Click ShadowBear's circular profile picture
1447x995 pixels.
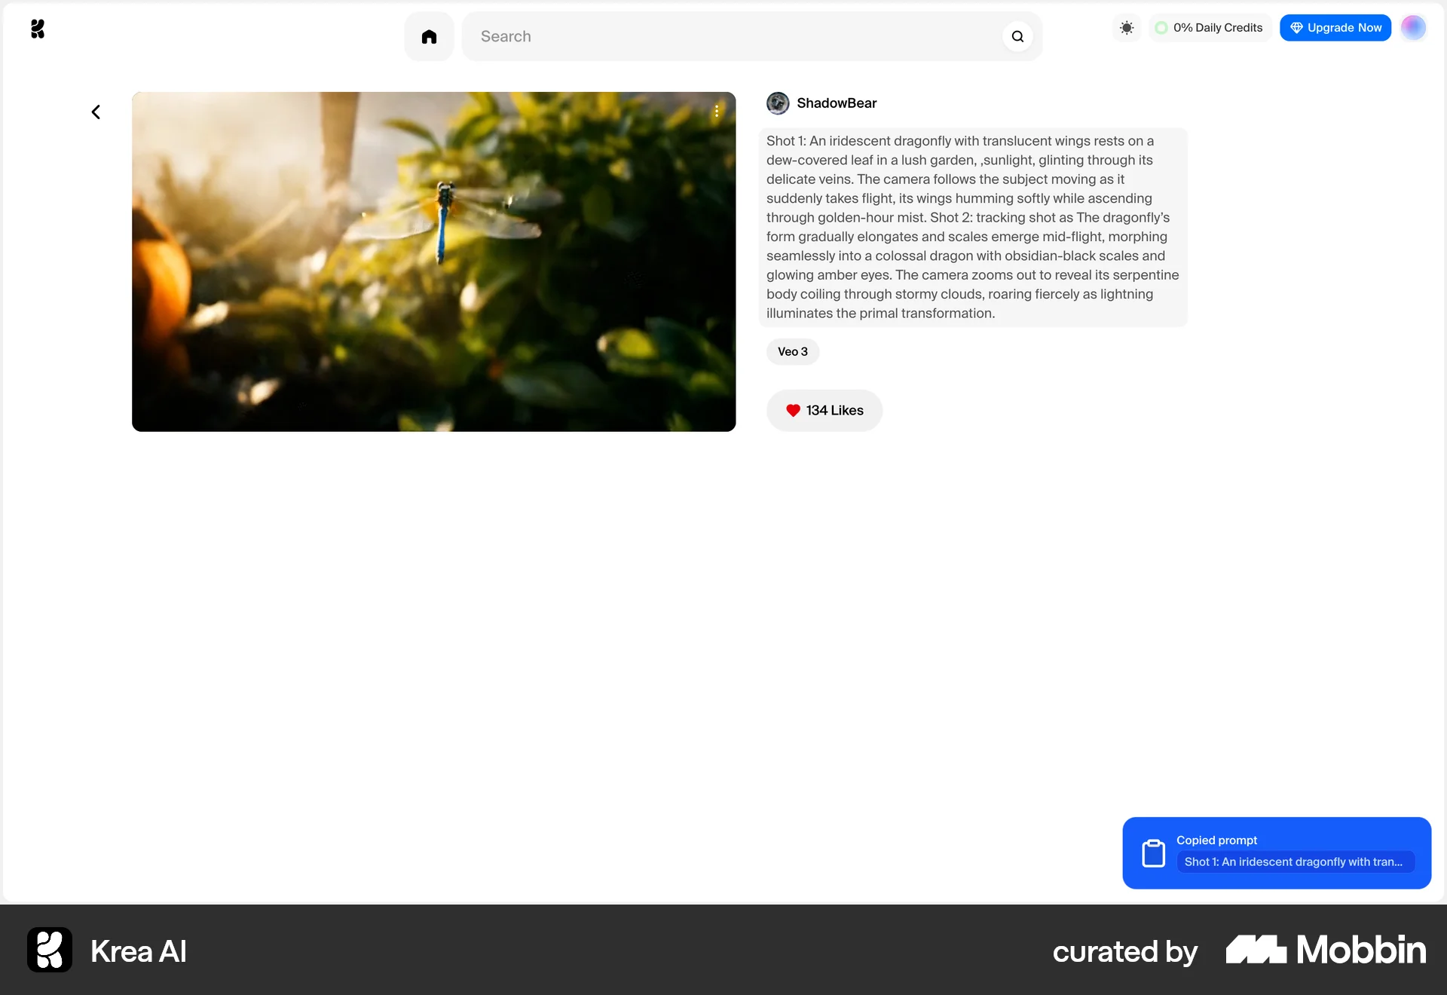coord(778,103)
